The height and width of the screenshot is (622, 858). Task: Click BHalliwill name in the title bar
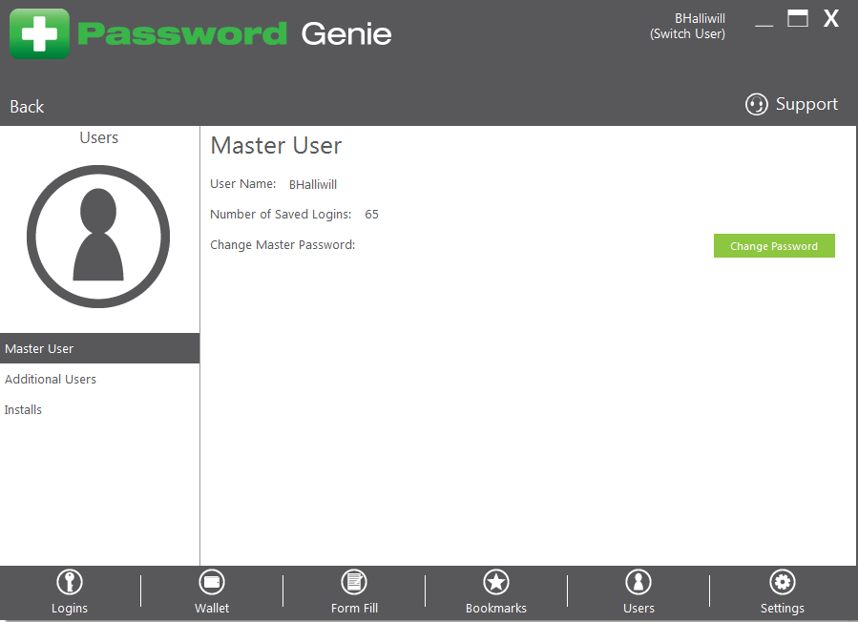[x=700, y=18]
